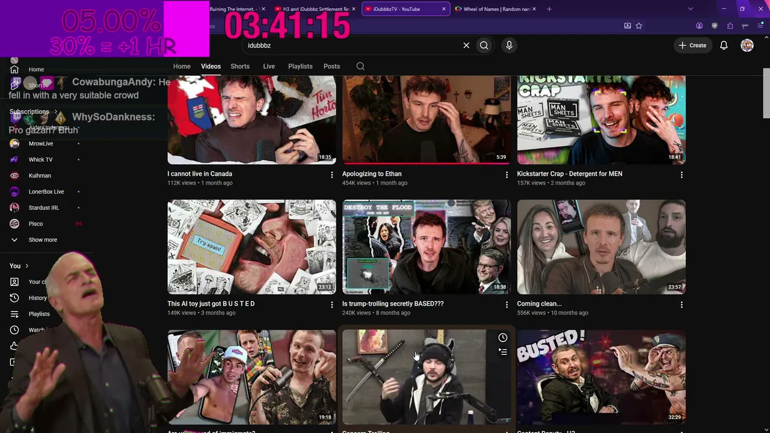Open a new browser tab
This screenshot has width=770, height=433.
tap(549, 9)
